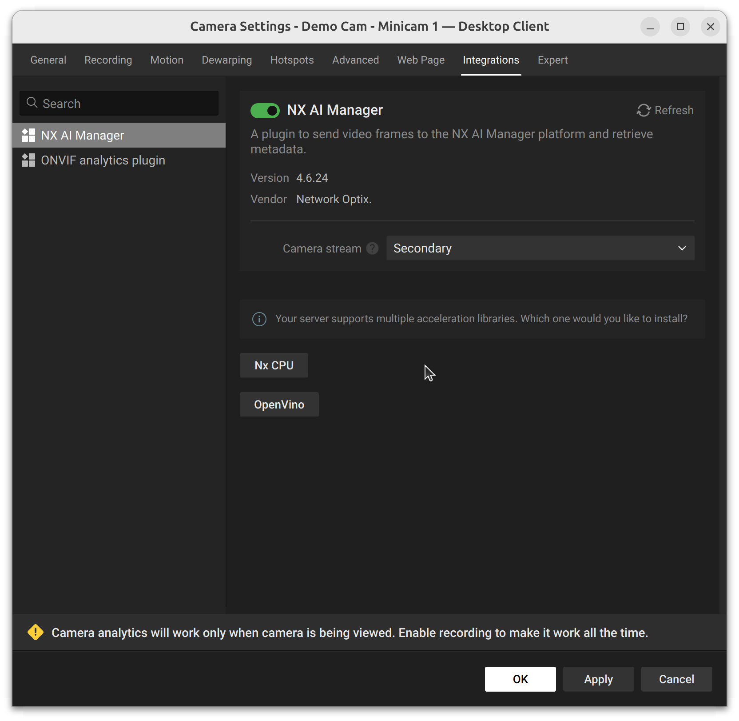Screen dimensions: 739x721
Task: Go to the Motion tab
Action: pos(167,60)
